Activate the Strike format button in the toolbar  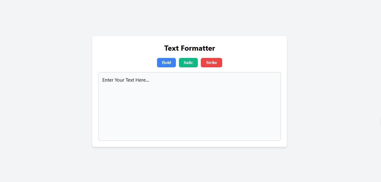click(211, 62)
